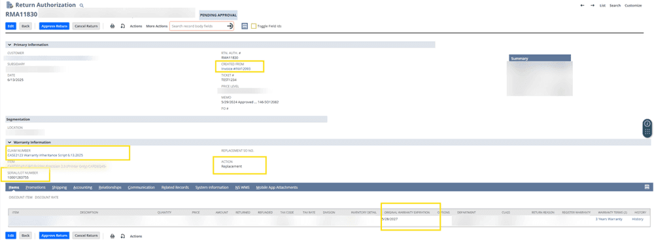Open the More Actions dropdown menu
The width and height of the screenshot is (654, 240).
(x=156, y=26)
